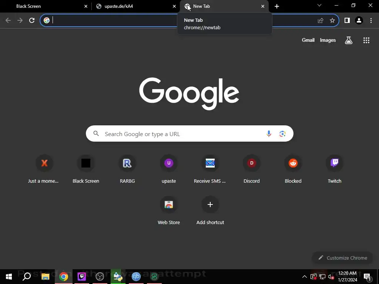Close the New Tab tab
Screen dimensions: 379x284
pyautogui.click(x=263, y=6)
